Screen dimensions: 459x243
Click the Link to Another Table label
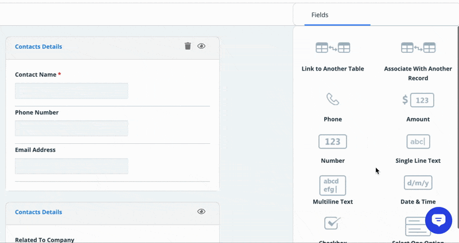333,69
